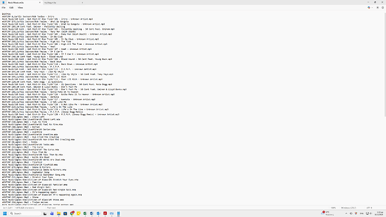Click the Ln 1, Col 1 status entry
The image size is (386, 217).
click(8, 208)
